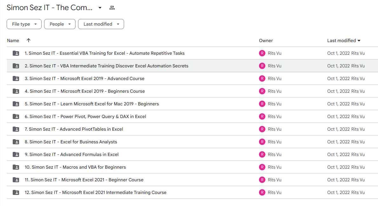Viewport: 378px width, 206px height.
Task: Click owner avatar in Power Pivot row
Action: 262,116
